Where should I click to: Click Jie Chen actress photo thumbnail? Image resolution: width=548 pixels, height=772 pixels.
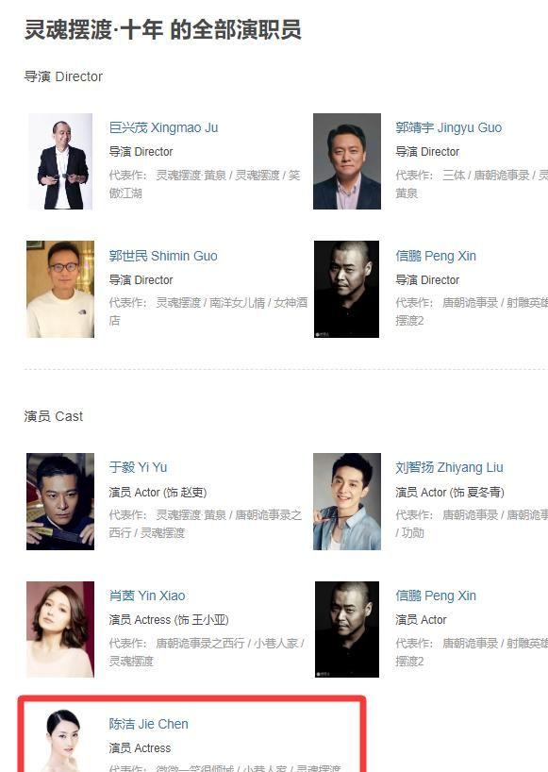(x=60, y=741)
